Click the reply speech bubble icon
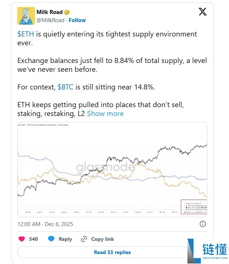229x264 pixels. [51, 239]
